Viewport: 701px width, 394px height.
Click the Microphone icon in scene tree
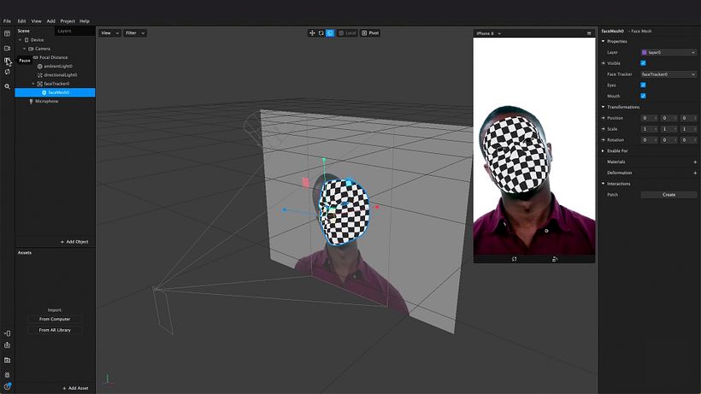[x=31, y=102]
